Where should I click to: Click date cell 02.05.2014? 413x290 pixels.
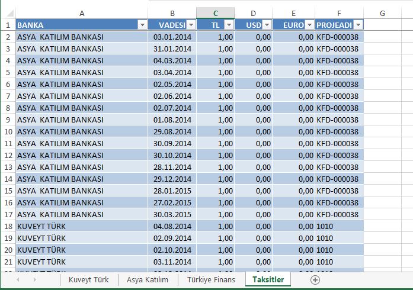pos(172,84)
